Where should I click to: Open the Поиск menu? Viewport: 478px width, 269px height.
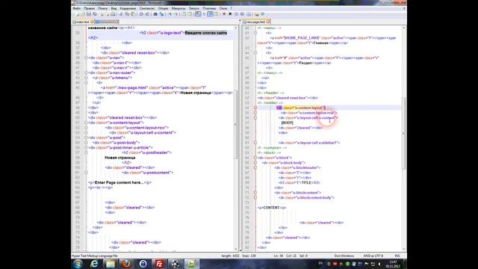pos(103,8)
